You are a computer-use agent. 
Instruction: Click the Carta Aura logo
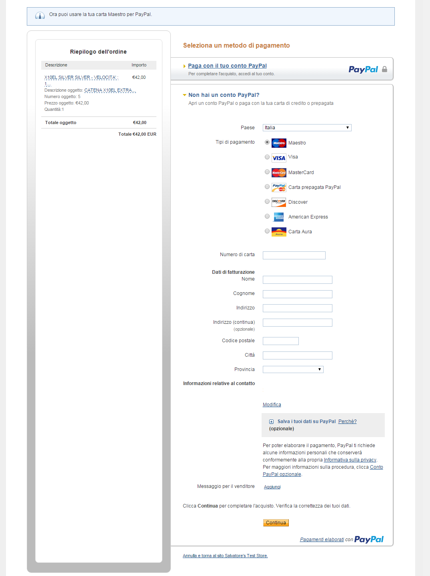coord(279,232)
